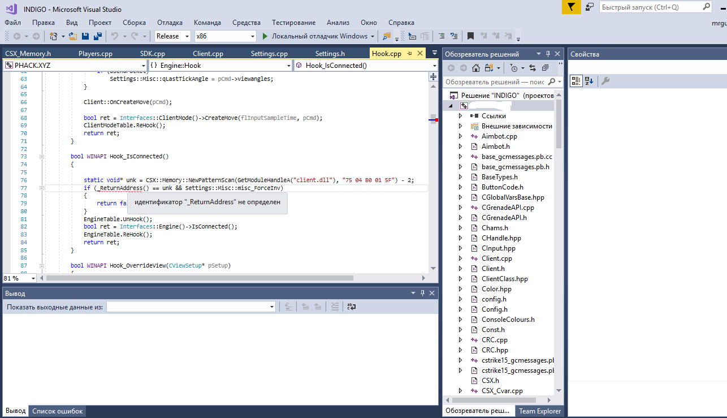Expand the Aimbot.cpp tree node
Image resolution: width=727 pixels, height=418 pixels.
pyautogui.click(x=460, y=136)
